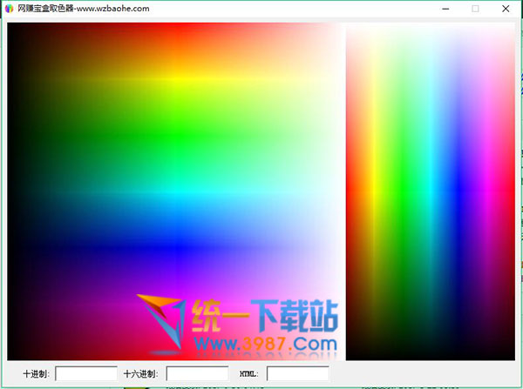Click the 十六进制 label text
Image resolution: width=523 pixels, height=389 pixels.
(140, 374)
